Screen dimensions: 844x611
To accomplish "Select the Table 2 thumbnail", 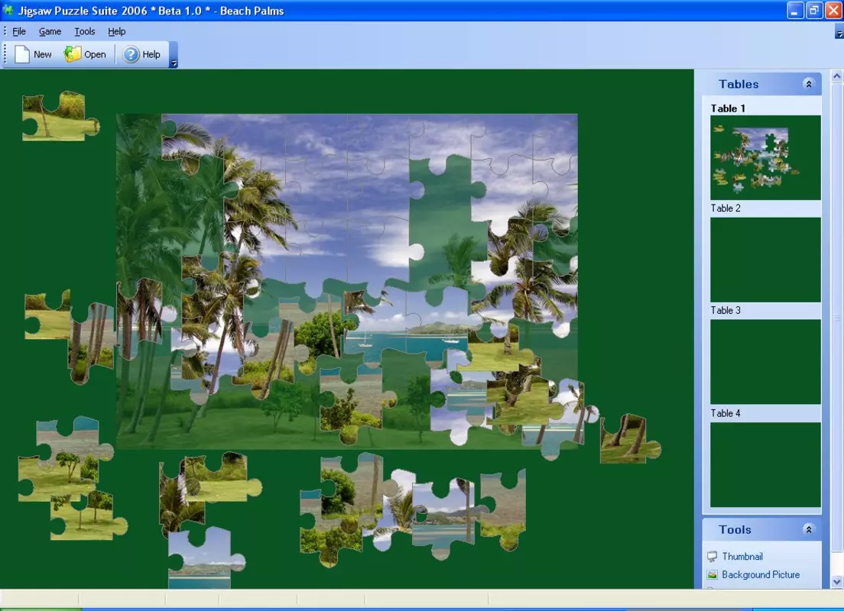I will 765,260.
